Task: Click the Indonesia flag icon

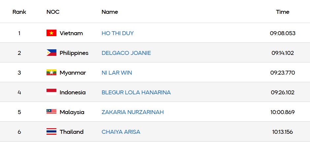Action: pyautogui.click(x=51, y=92)
